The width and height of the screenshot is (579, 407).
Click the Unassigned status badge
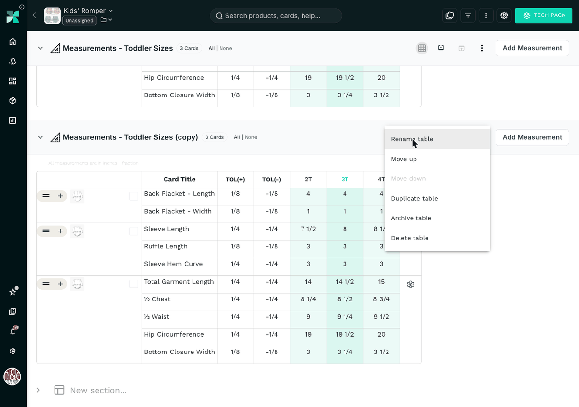[80, 21]
